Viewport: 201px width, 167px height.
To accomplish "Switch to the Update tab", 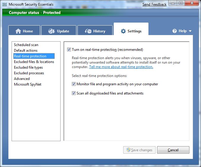I will (x=59, y=30).
